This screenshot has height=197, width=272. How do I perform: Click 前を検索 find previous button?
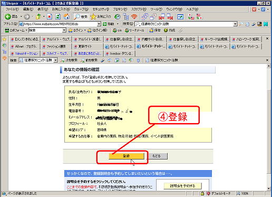tap(89, 60)
